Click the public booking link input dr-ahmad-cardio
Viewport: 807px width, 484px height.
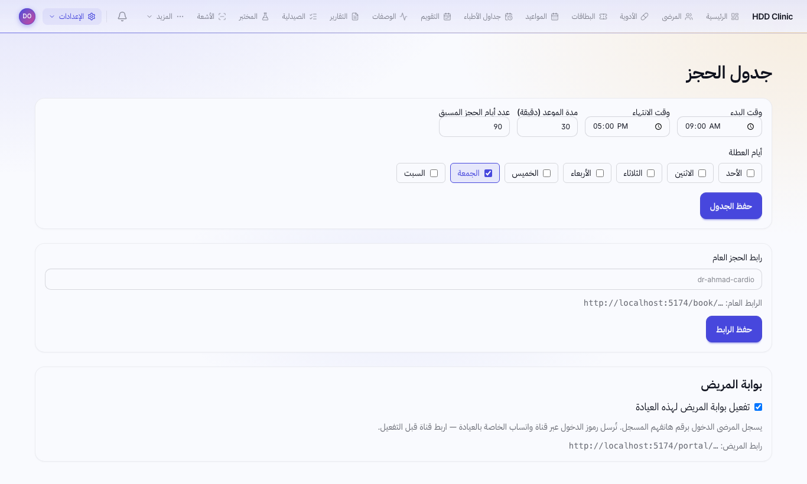pyautogui.click(x=403, y=279)
